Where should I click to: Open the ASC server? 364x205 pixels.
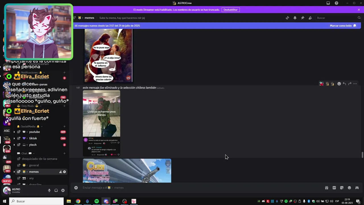[x=7, y=131]
